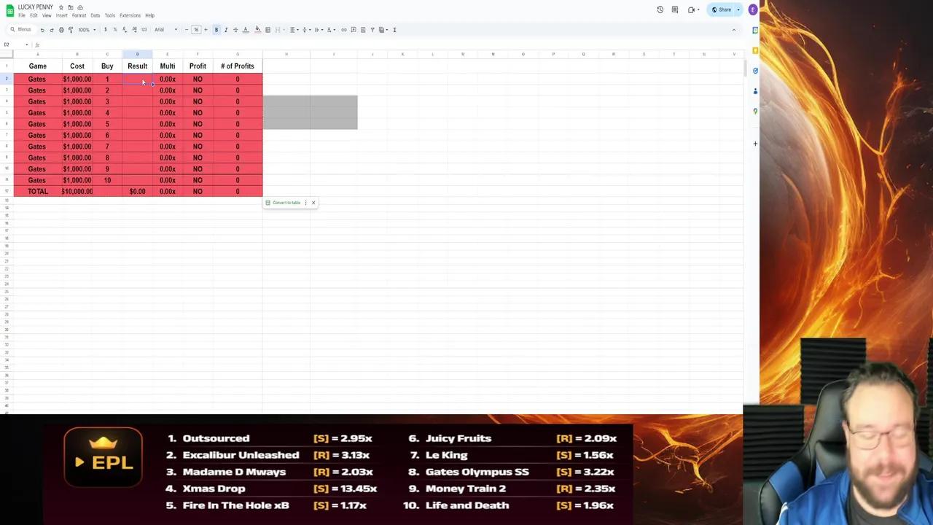This screenshot has width=933, height=525.
Task: Dismiss the Convert to table popup
Action: [x=313, y=203]
